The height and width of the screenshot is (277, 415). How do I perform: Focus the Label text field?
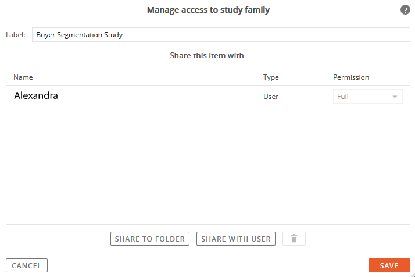coord(221,35)
